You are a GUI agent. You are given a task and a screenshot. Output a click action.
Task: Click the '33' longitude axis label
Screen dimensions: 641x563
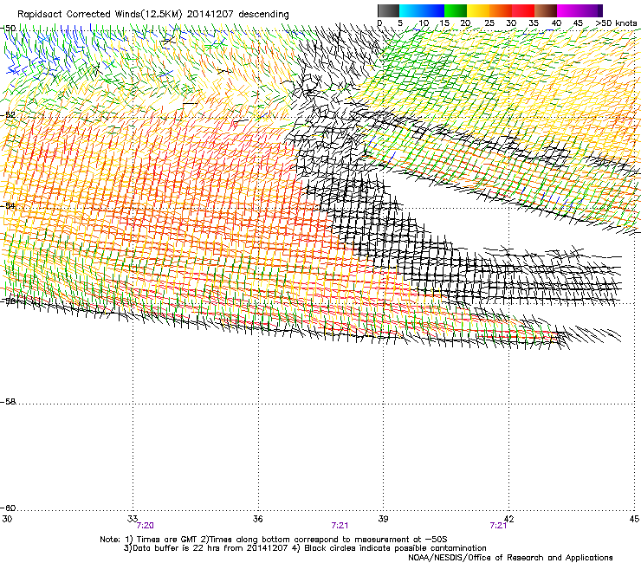pos(133,519)
